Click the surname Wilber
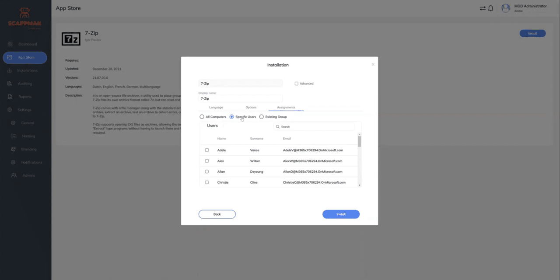The width and height of the screenshot is (560, 280). (x=255, y=161)
